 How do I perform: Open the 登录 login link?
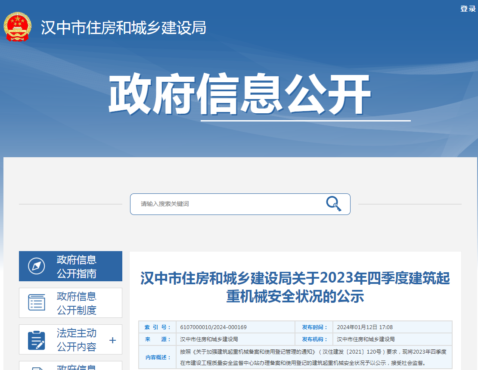[468, 9]
